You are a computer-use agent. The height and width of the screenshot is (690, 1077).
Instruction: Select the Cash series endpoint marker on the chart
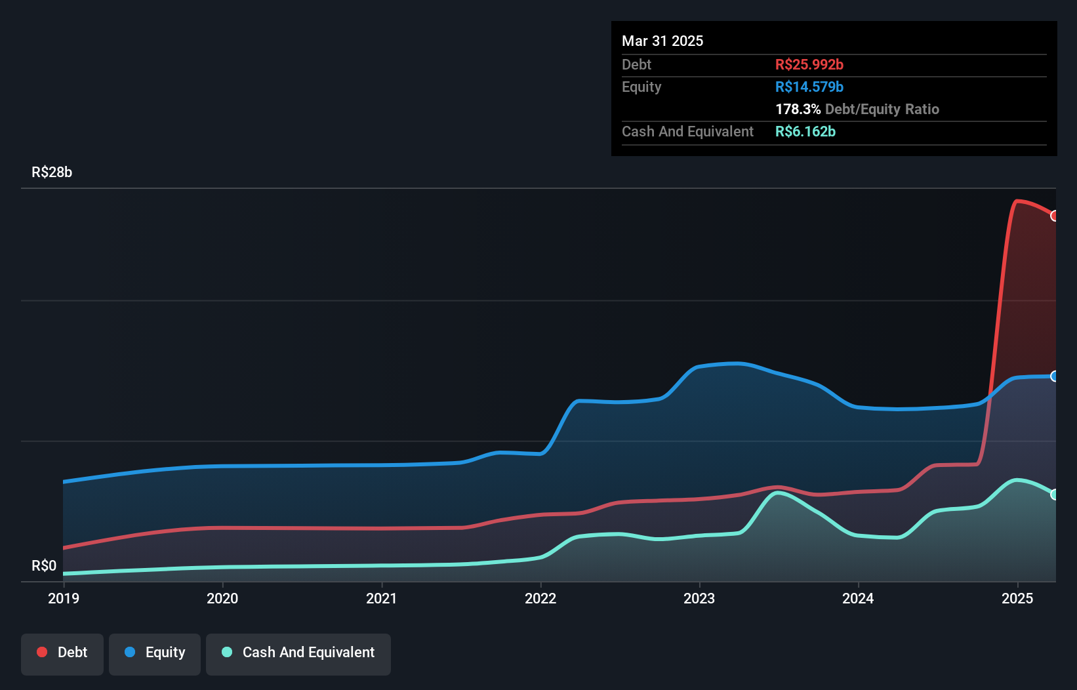[x=1055, y=494]
